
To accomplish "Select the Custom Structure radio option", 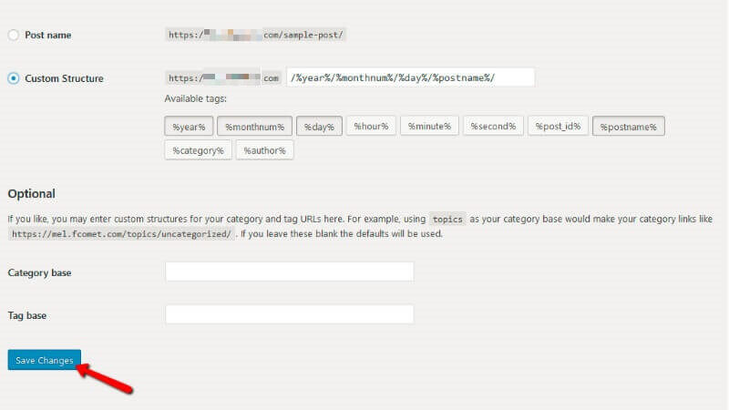I will point(14,78).
